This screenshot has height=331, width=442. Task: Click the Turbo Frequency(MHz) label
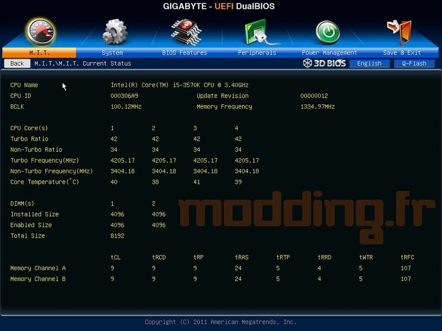click(45, 161)
